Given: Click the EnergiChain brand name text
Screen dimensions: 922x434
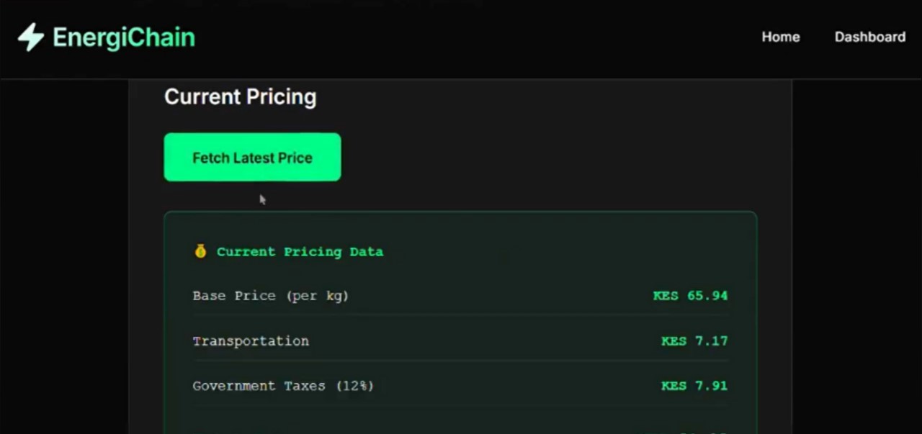Looking at the screenshot, I should coord(123,37).
